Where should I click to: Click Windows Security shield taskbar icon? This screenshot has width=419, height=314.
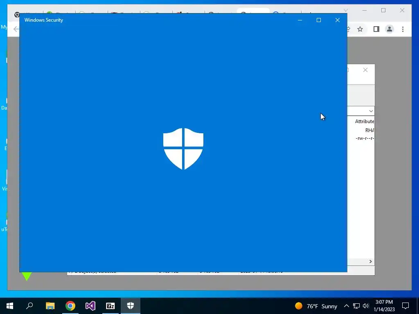(x=131, y=306)
